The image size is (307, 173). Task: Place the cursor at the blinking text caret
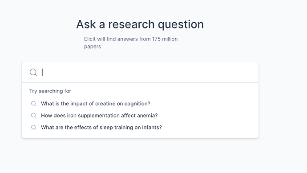(43, 72)
